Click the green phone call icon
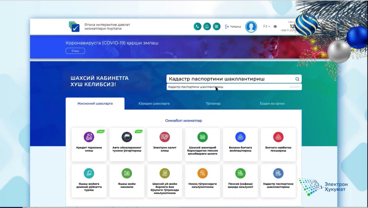368x208 pixels. (197, 26)
